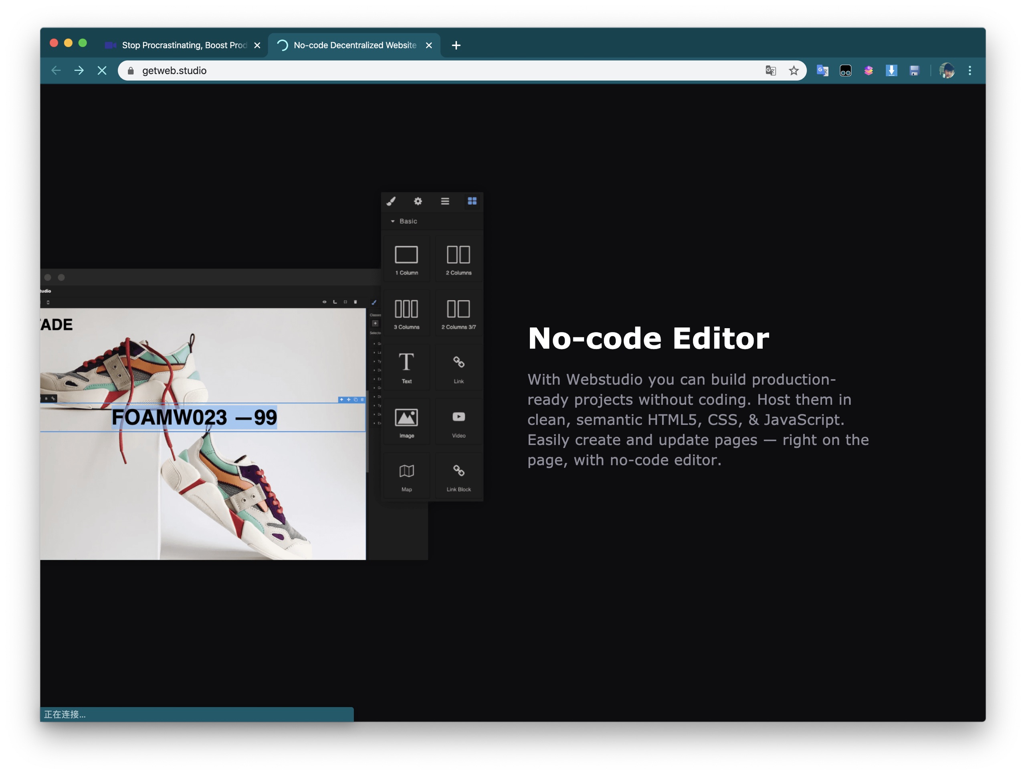Select the layers list icon in panel

coord(445,201)
